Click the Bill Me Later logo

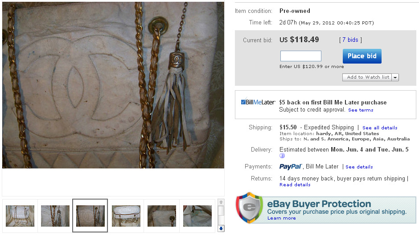click(258, 102)
